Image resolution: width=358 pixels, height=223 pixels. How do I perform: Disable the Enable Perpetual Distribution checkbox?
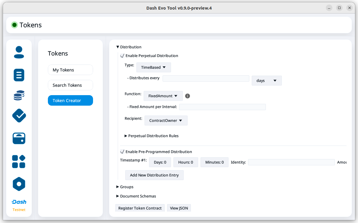point(122,56)
